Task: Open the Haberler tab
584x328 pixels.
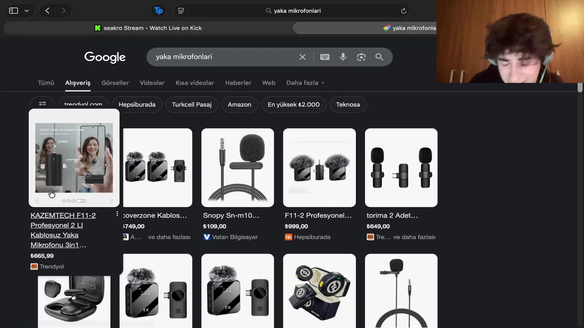Action: pyautogui.click(x=238, y=83)
